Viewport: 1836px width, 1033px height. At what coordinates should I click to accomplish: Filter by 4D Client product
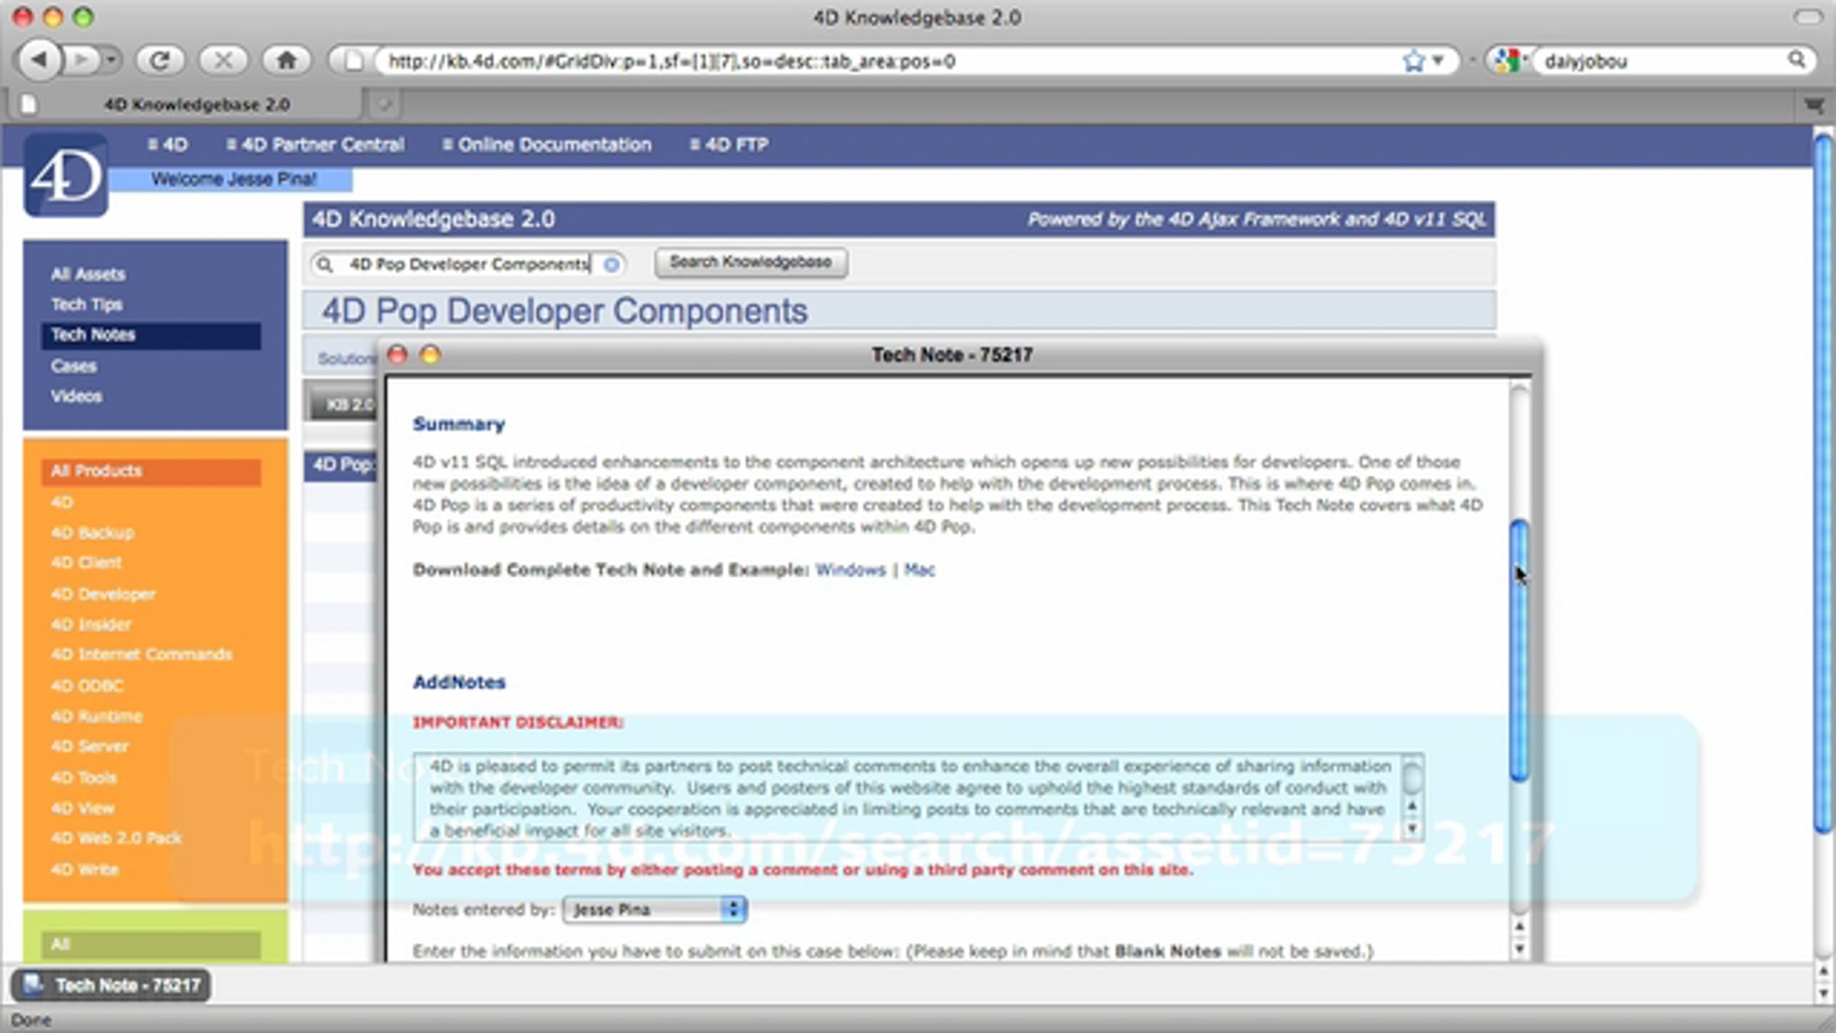coord(86,563)
